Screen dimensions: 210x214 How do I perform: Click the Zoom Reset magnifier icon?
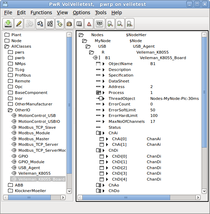pos(130,24)
